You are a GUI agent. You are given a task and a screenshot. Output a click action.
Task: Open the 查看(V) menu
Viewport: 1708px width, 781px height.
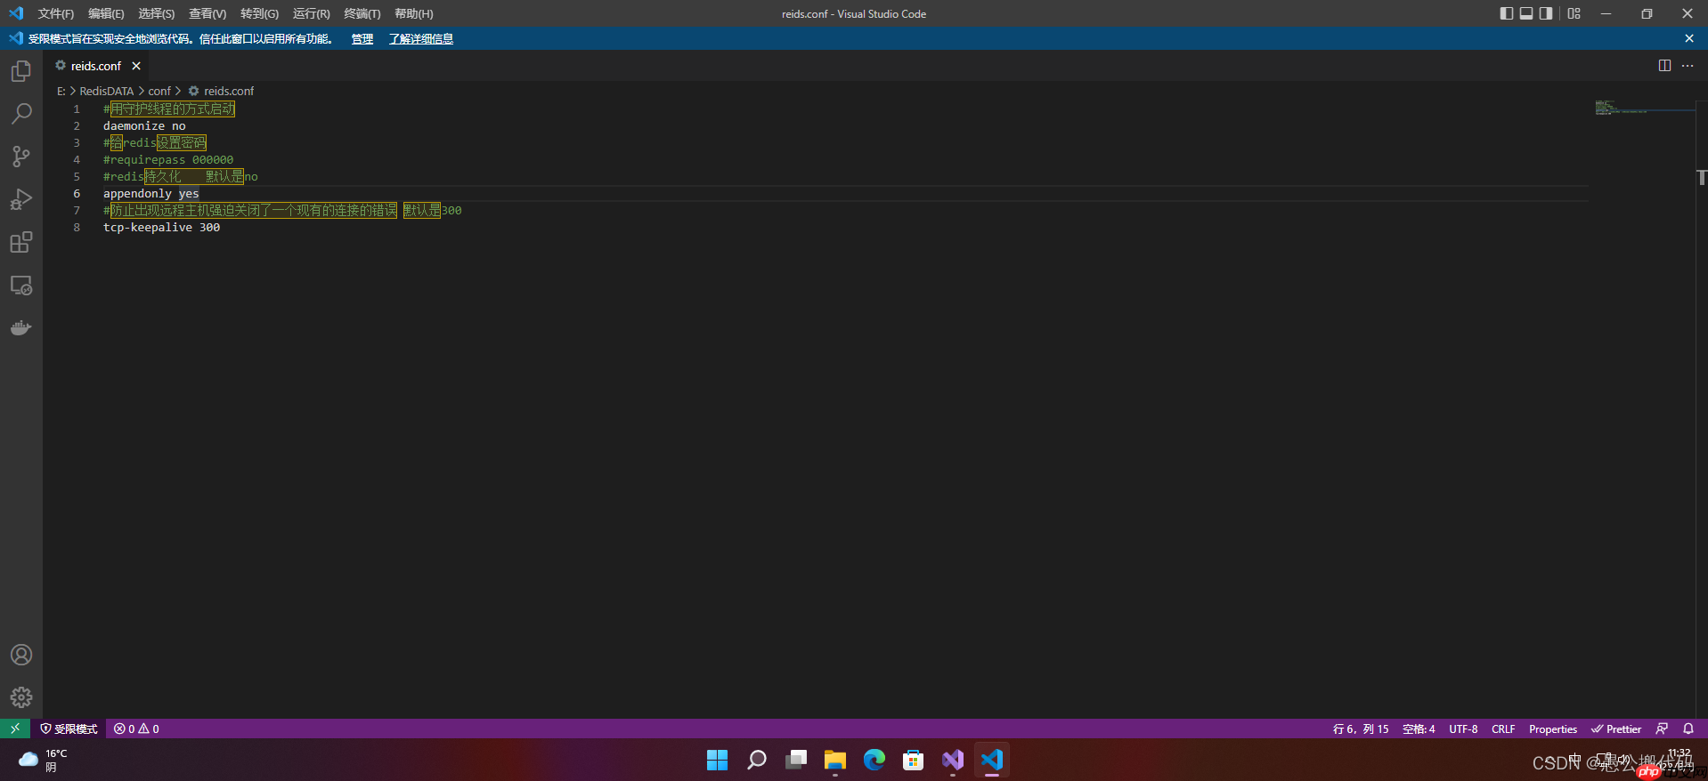point(207,13)
